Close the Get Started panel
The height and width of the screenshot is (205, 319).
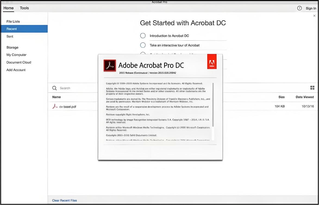[314, 16]
